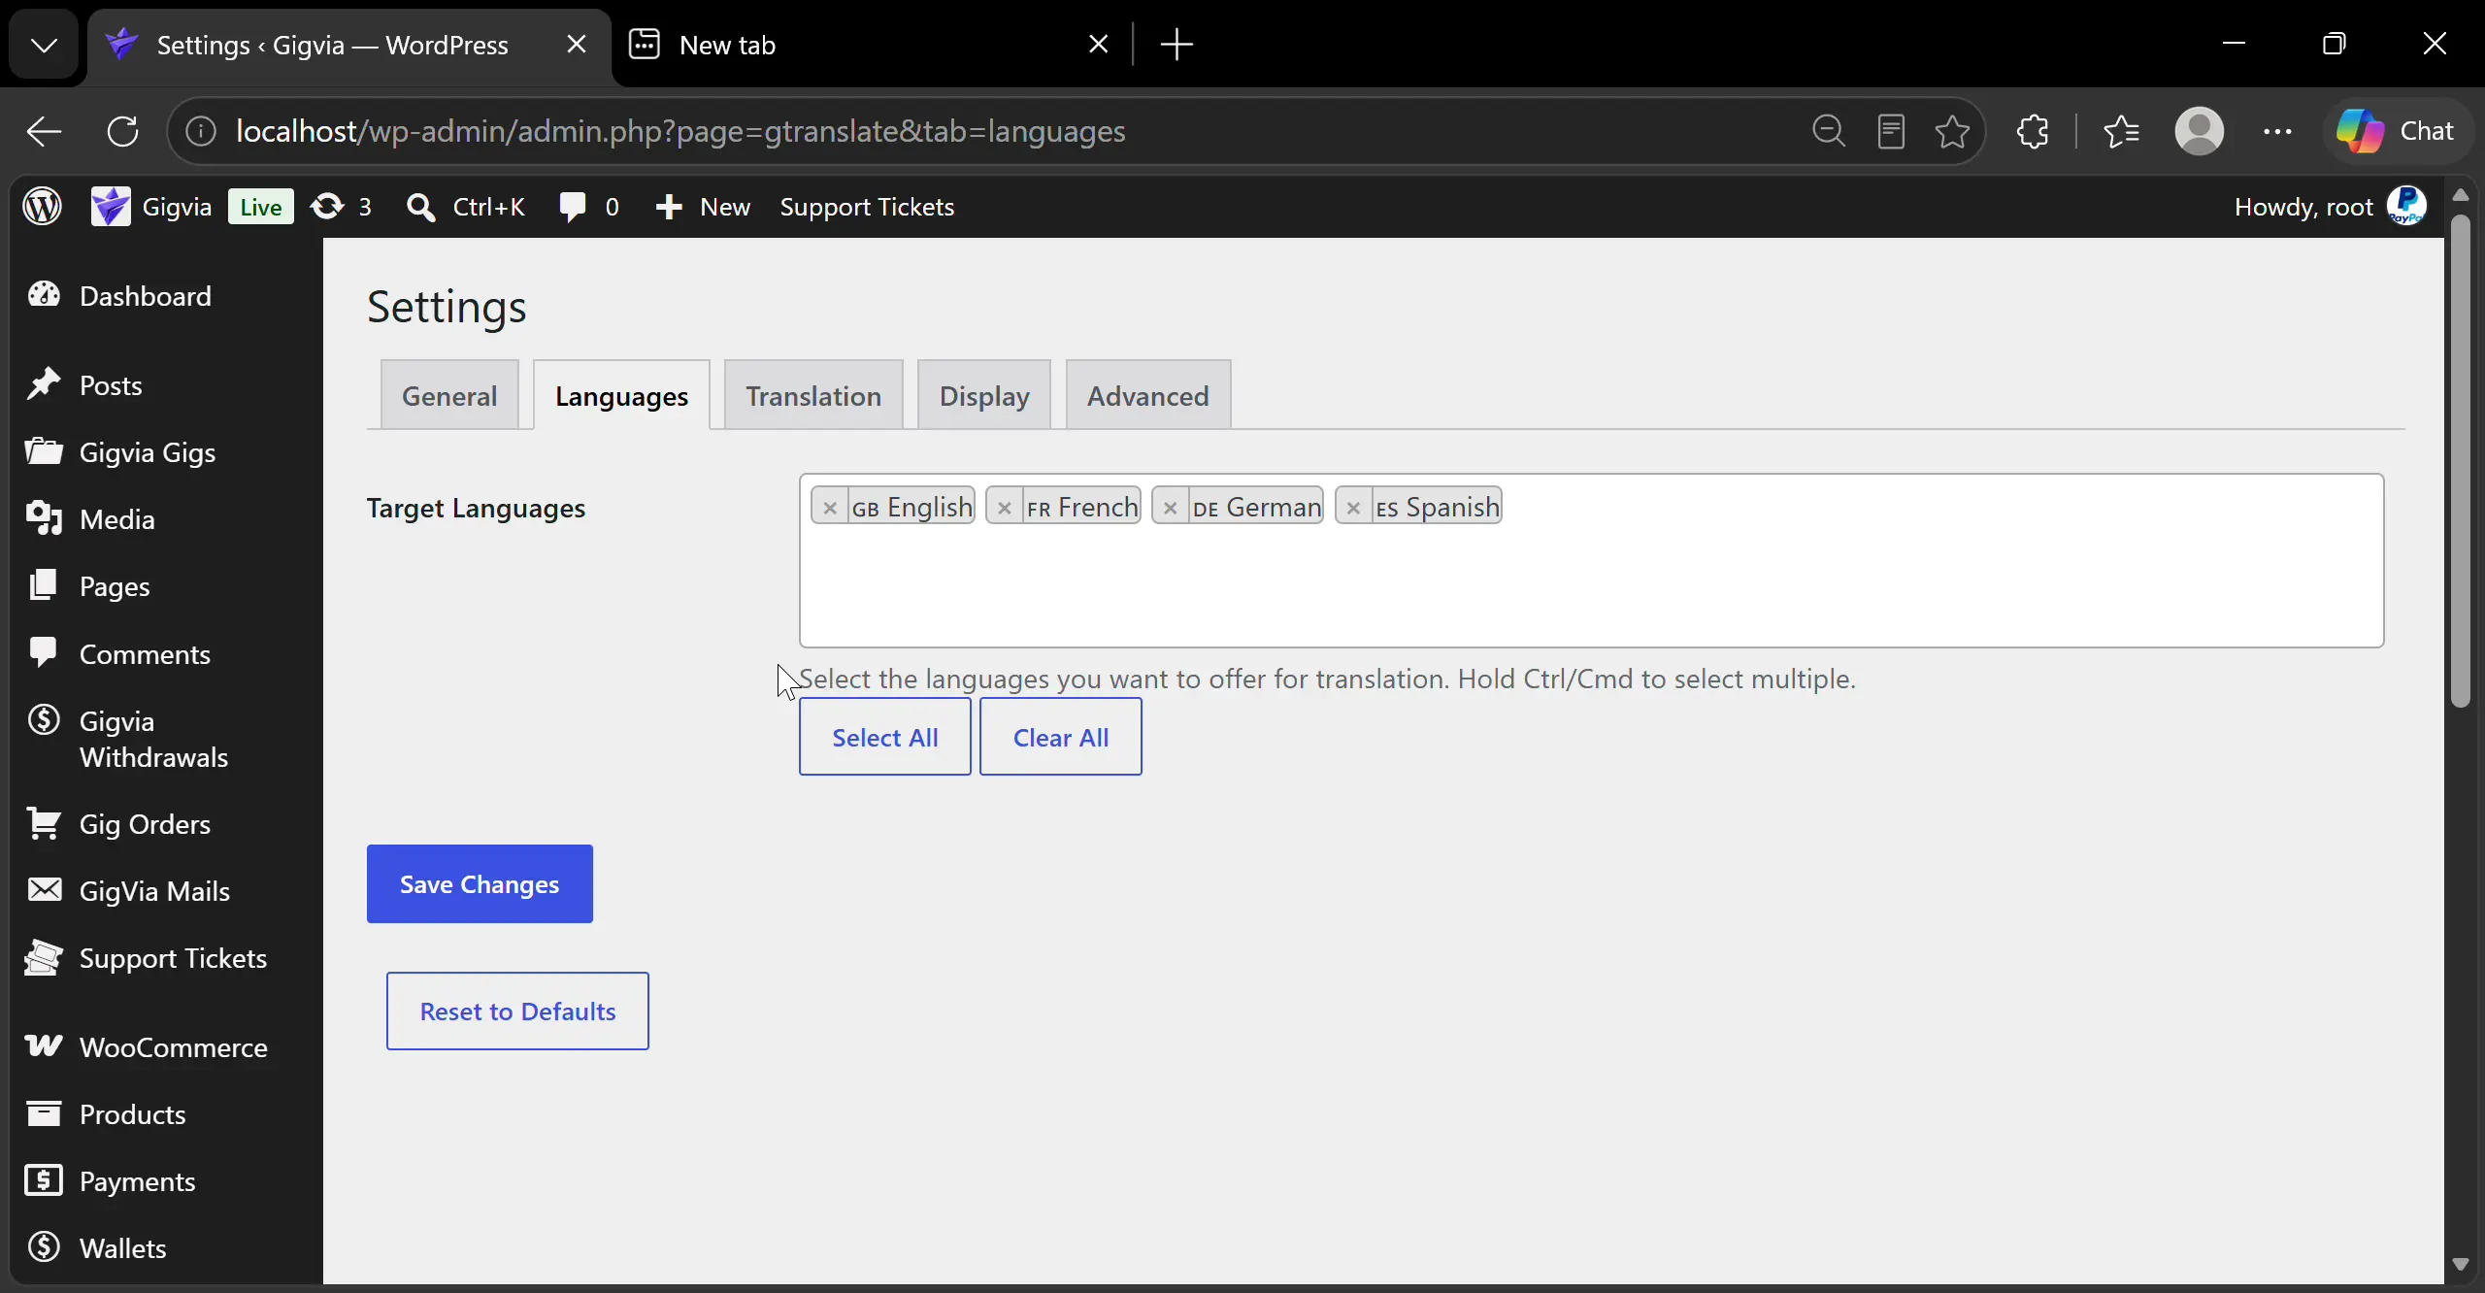This screenshot has height=1293, width=2485.
Task: Click the plus icon next to New
Action: pyautogui.click(x=669, y=207)
